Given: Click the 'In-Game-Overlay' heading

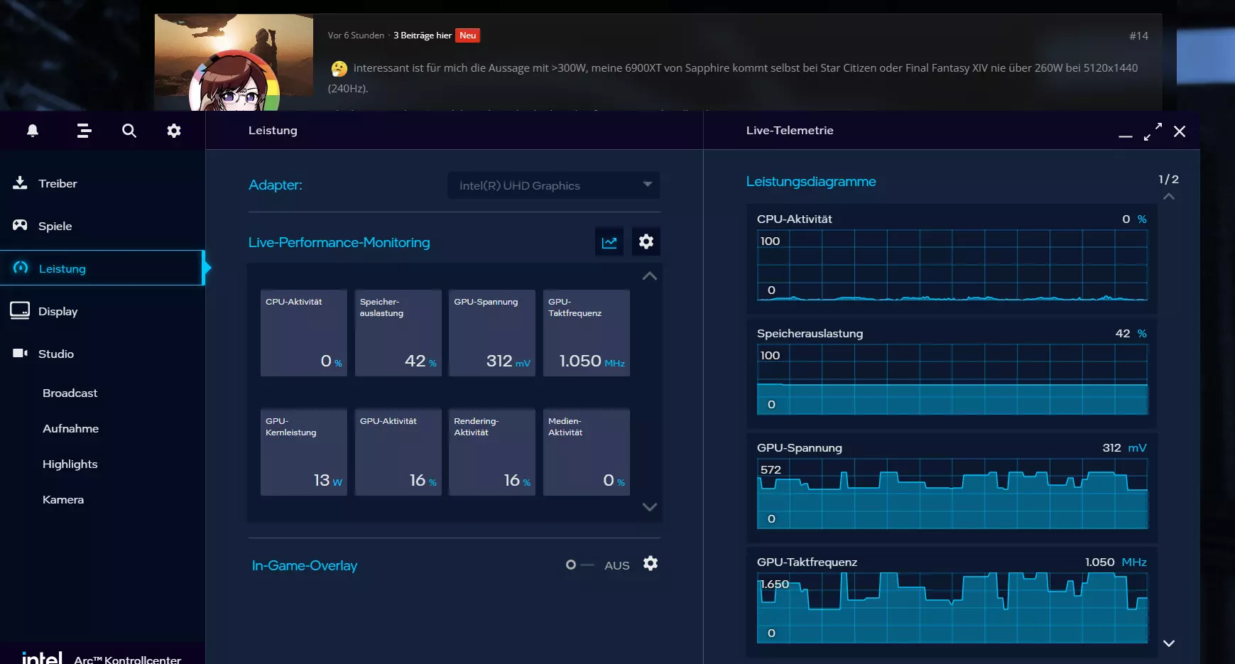Looking at the screenshot, I should pos(305,566).
